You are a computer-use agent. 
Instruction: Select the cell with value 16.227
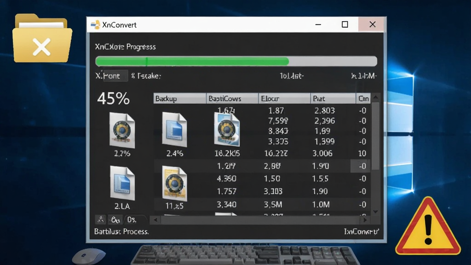point(276,153)
